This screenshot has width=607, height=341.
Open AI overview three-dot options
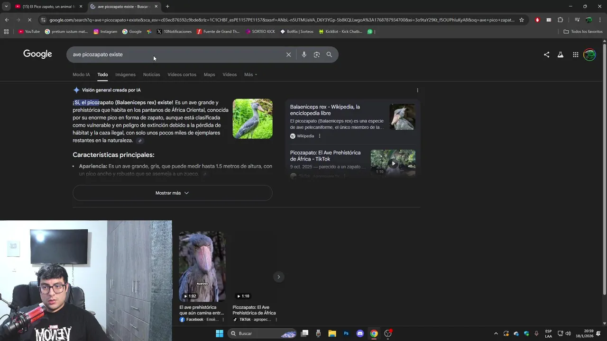tap(417, 90)
